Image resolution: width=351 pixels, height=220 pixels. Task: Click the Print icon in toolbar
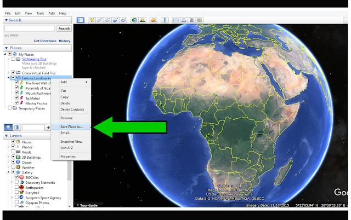(184, 20)
